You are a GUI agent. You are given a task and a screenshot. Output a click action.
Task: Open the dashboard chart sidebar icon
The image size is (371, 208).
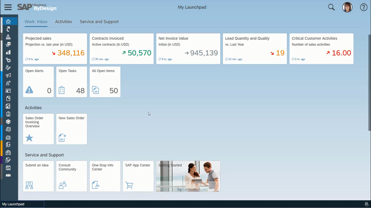(x=8, y=44)
